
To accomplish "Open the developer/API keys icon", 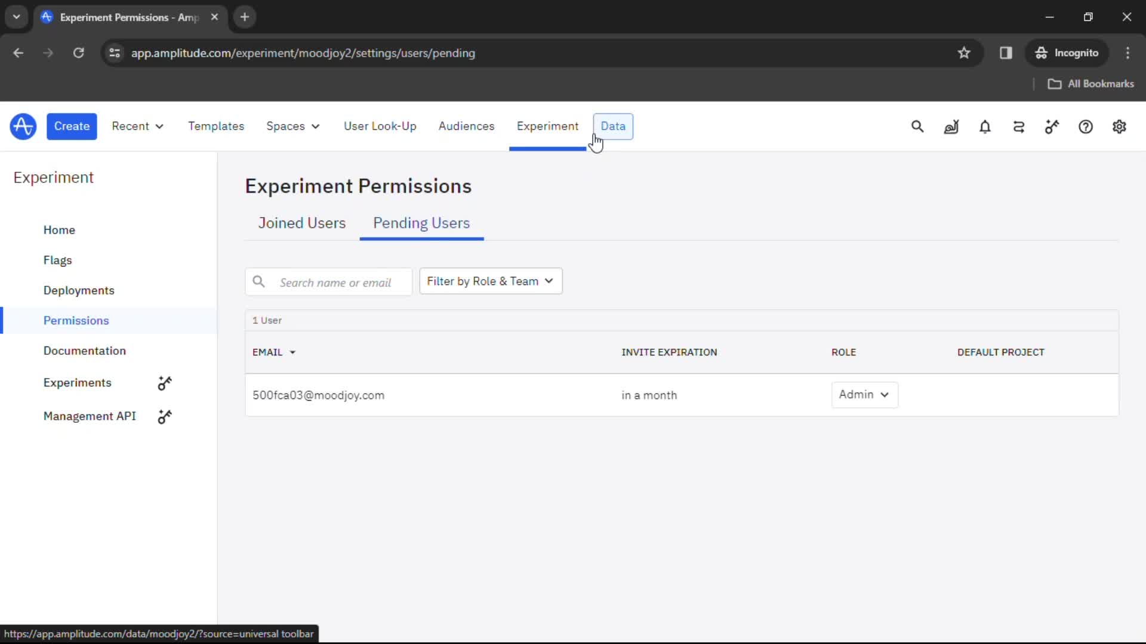I will 1052,126.
